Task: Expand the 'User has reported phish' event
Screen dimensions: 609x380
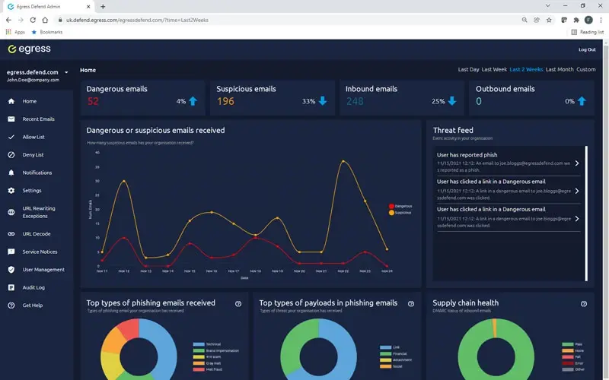Action: click(x=576, y=163)
